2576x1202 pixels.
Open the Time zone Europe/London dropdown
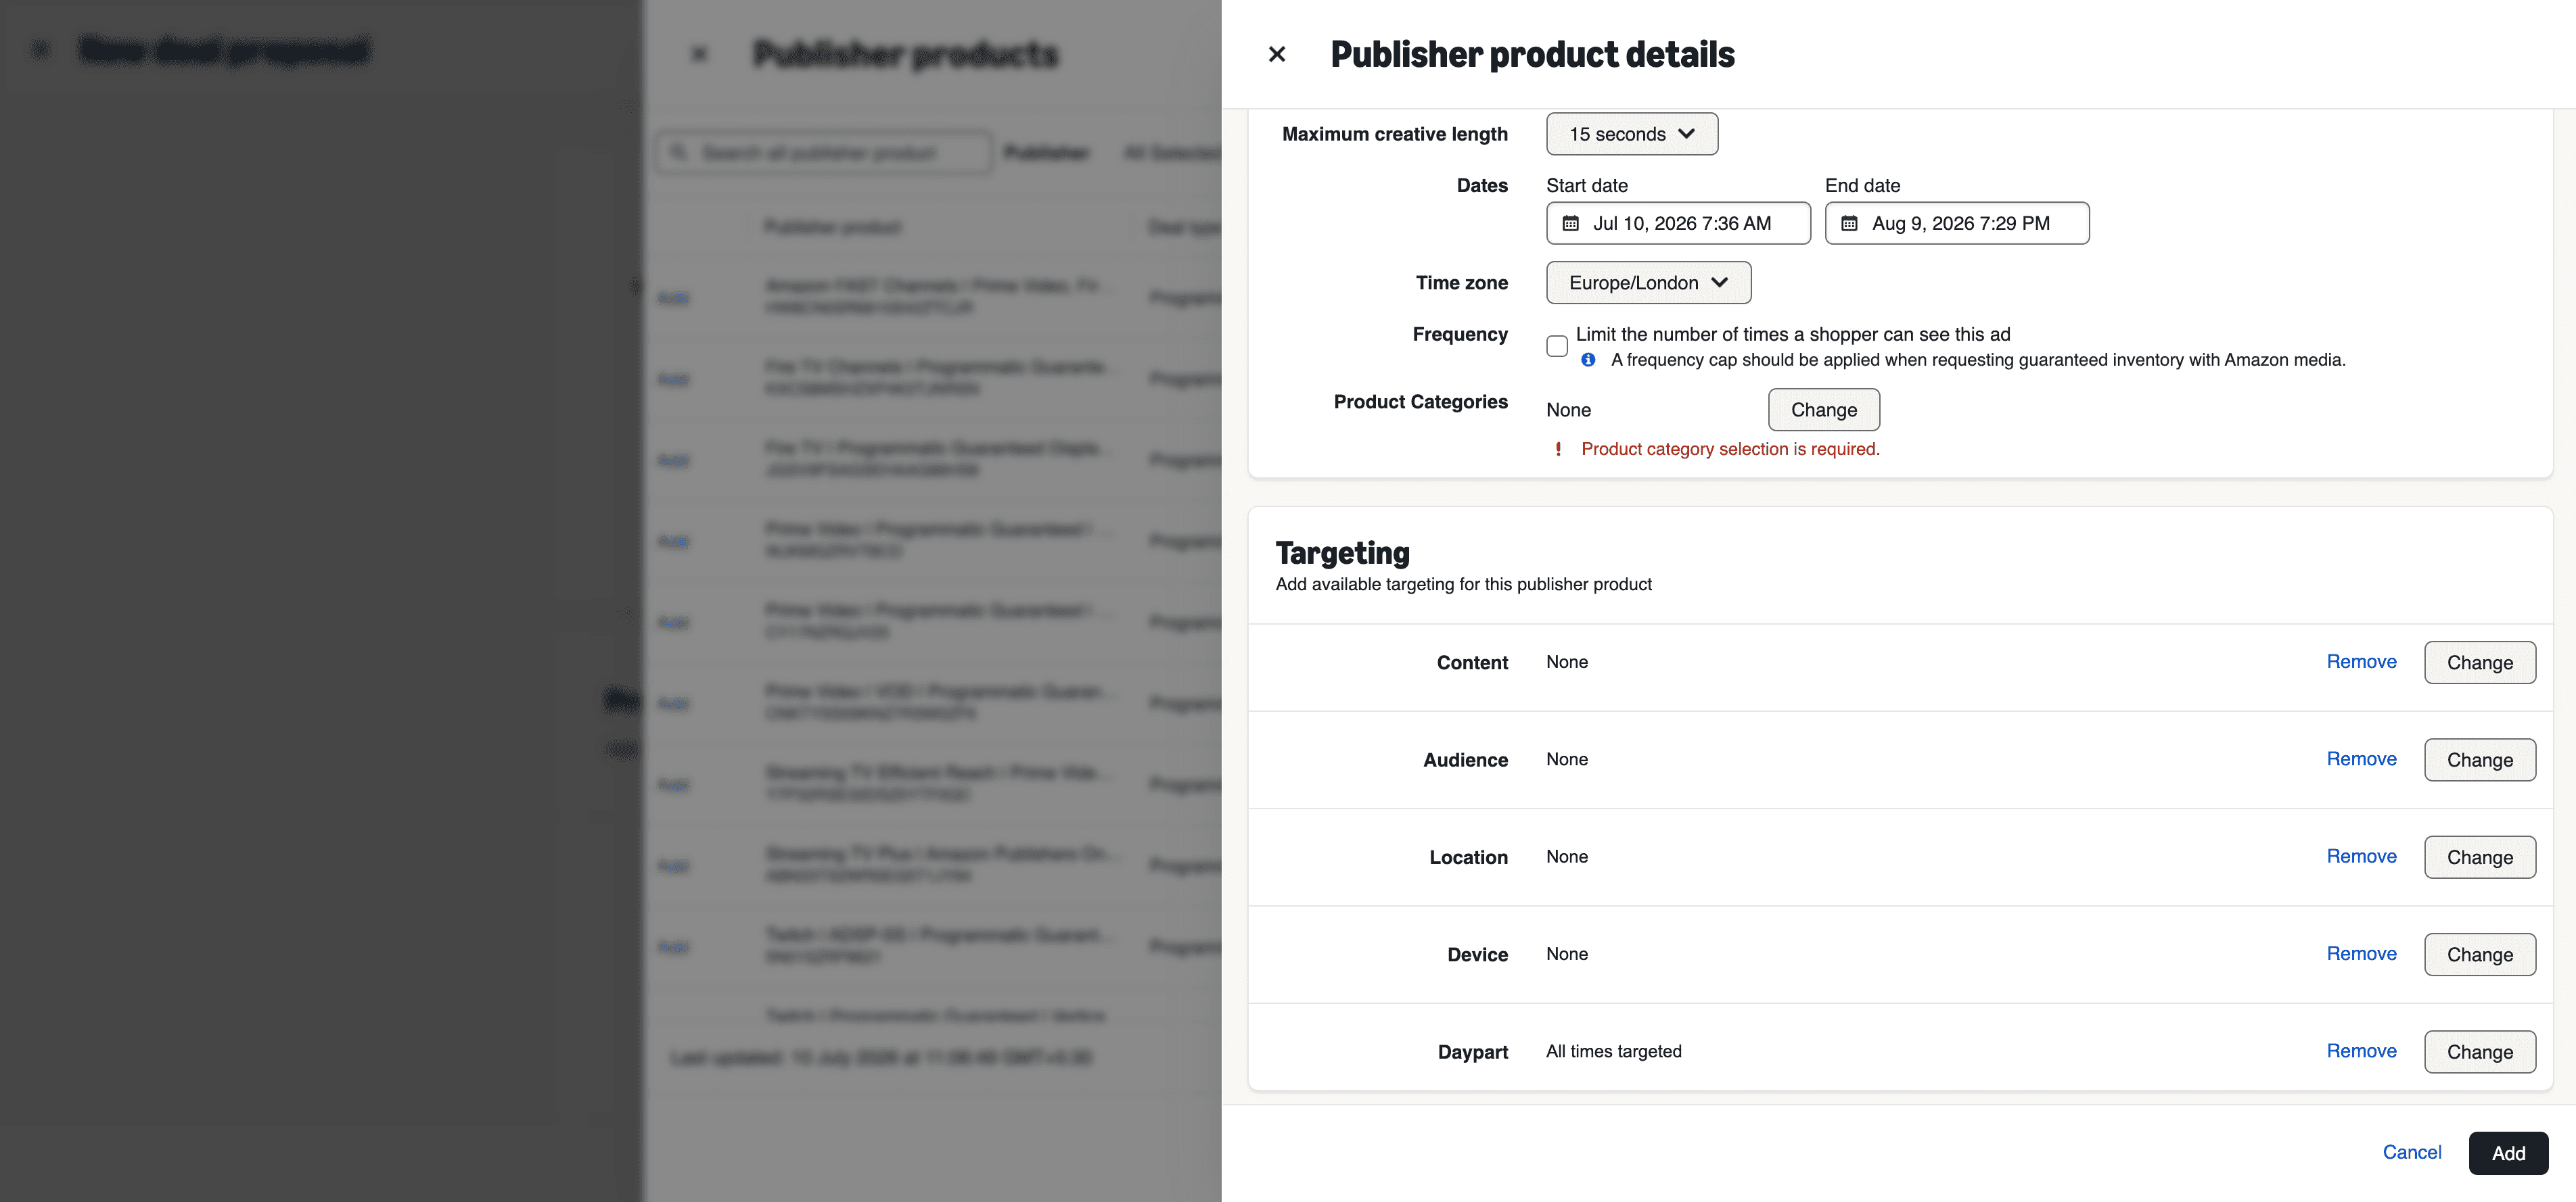point(1648,283)
